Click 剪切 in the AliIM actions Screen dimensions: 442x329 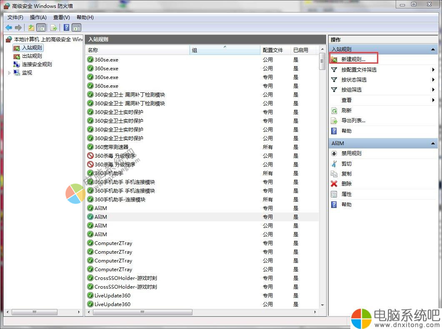(347, 164)
